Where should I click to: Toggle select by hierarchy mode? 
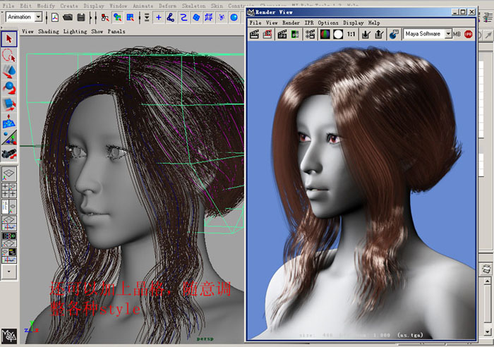point(105,18)
